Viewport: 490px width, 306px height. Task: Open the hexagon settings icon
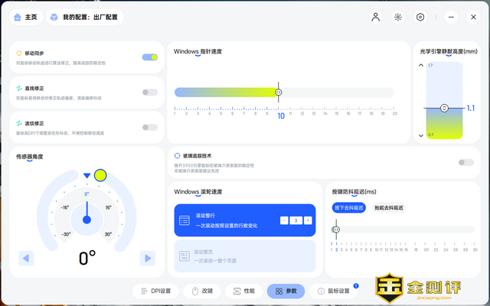pyautogui.click(x=420, y=17)
